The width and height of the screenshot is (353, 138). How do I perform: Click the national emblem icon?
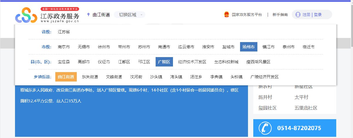pos(226,15)
